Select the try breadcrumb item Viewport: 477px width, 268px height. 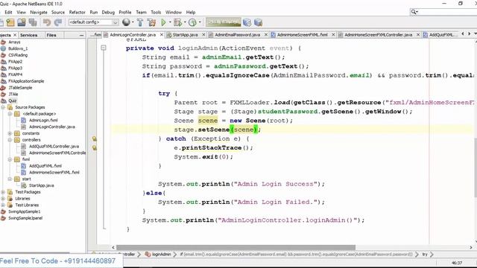(x=425, y=255)
